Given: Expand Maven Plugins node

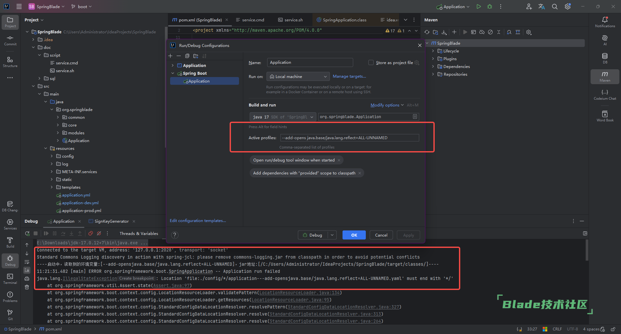Looking at the screenshot, I should pos(433,59).
